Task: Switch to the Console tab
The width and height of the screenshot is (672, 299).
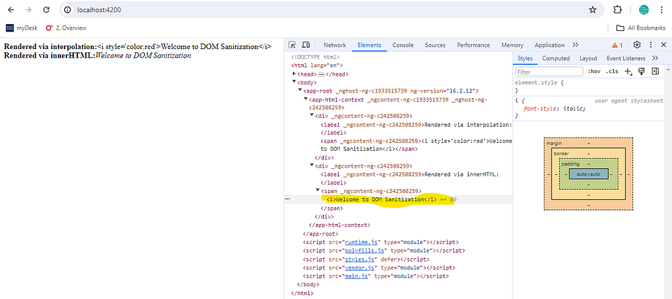Action: pos(403,45)
